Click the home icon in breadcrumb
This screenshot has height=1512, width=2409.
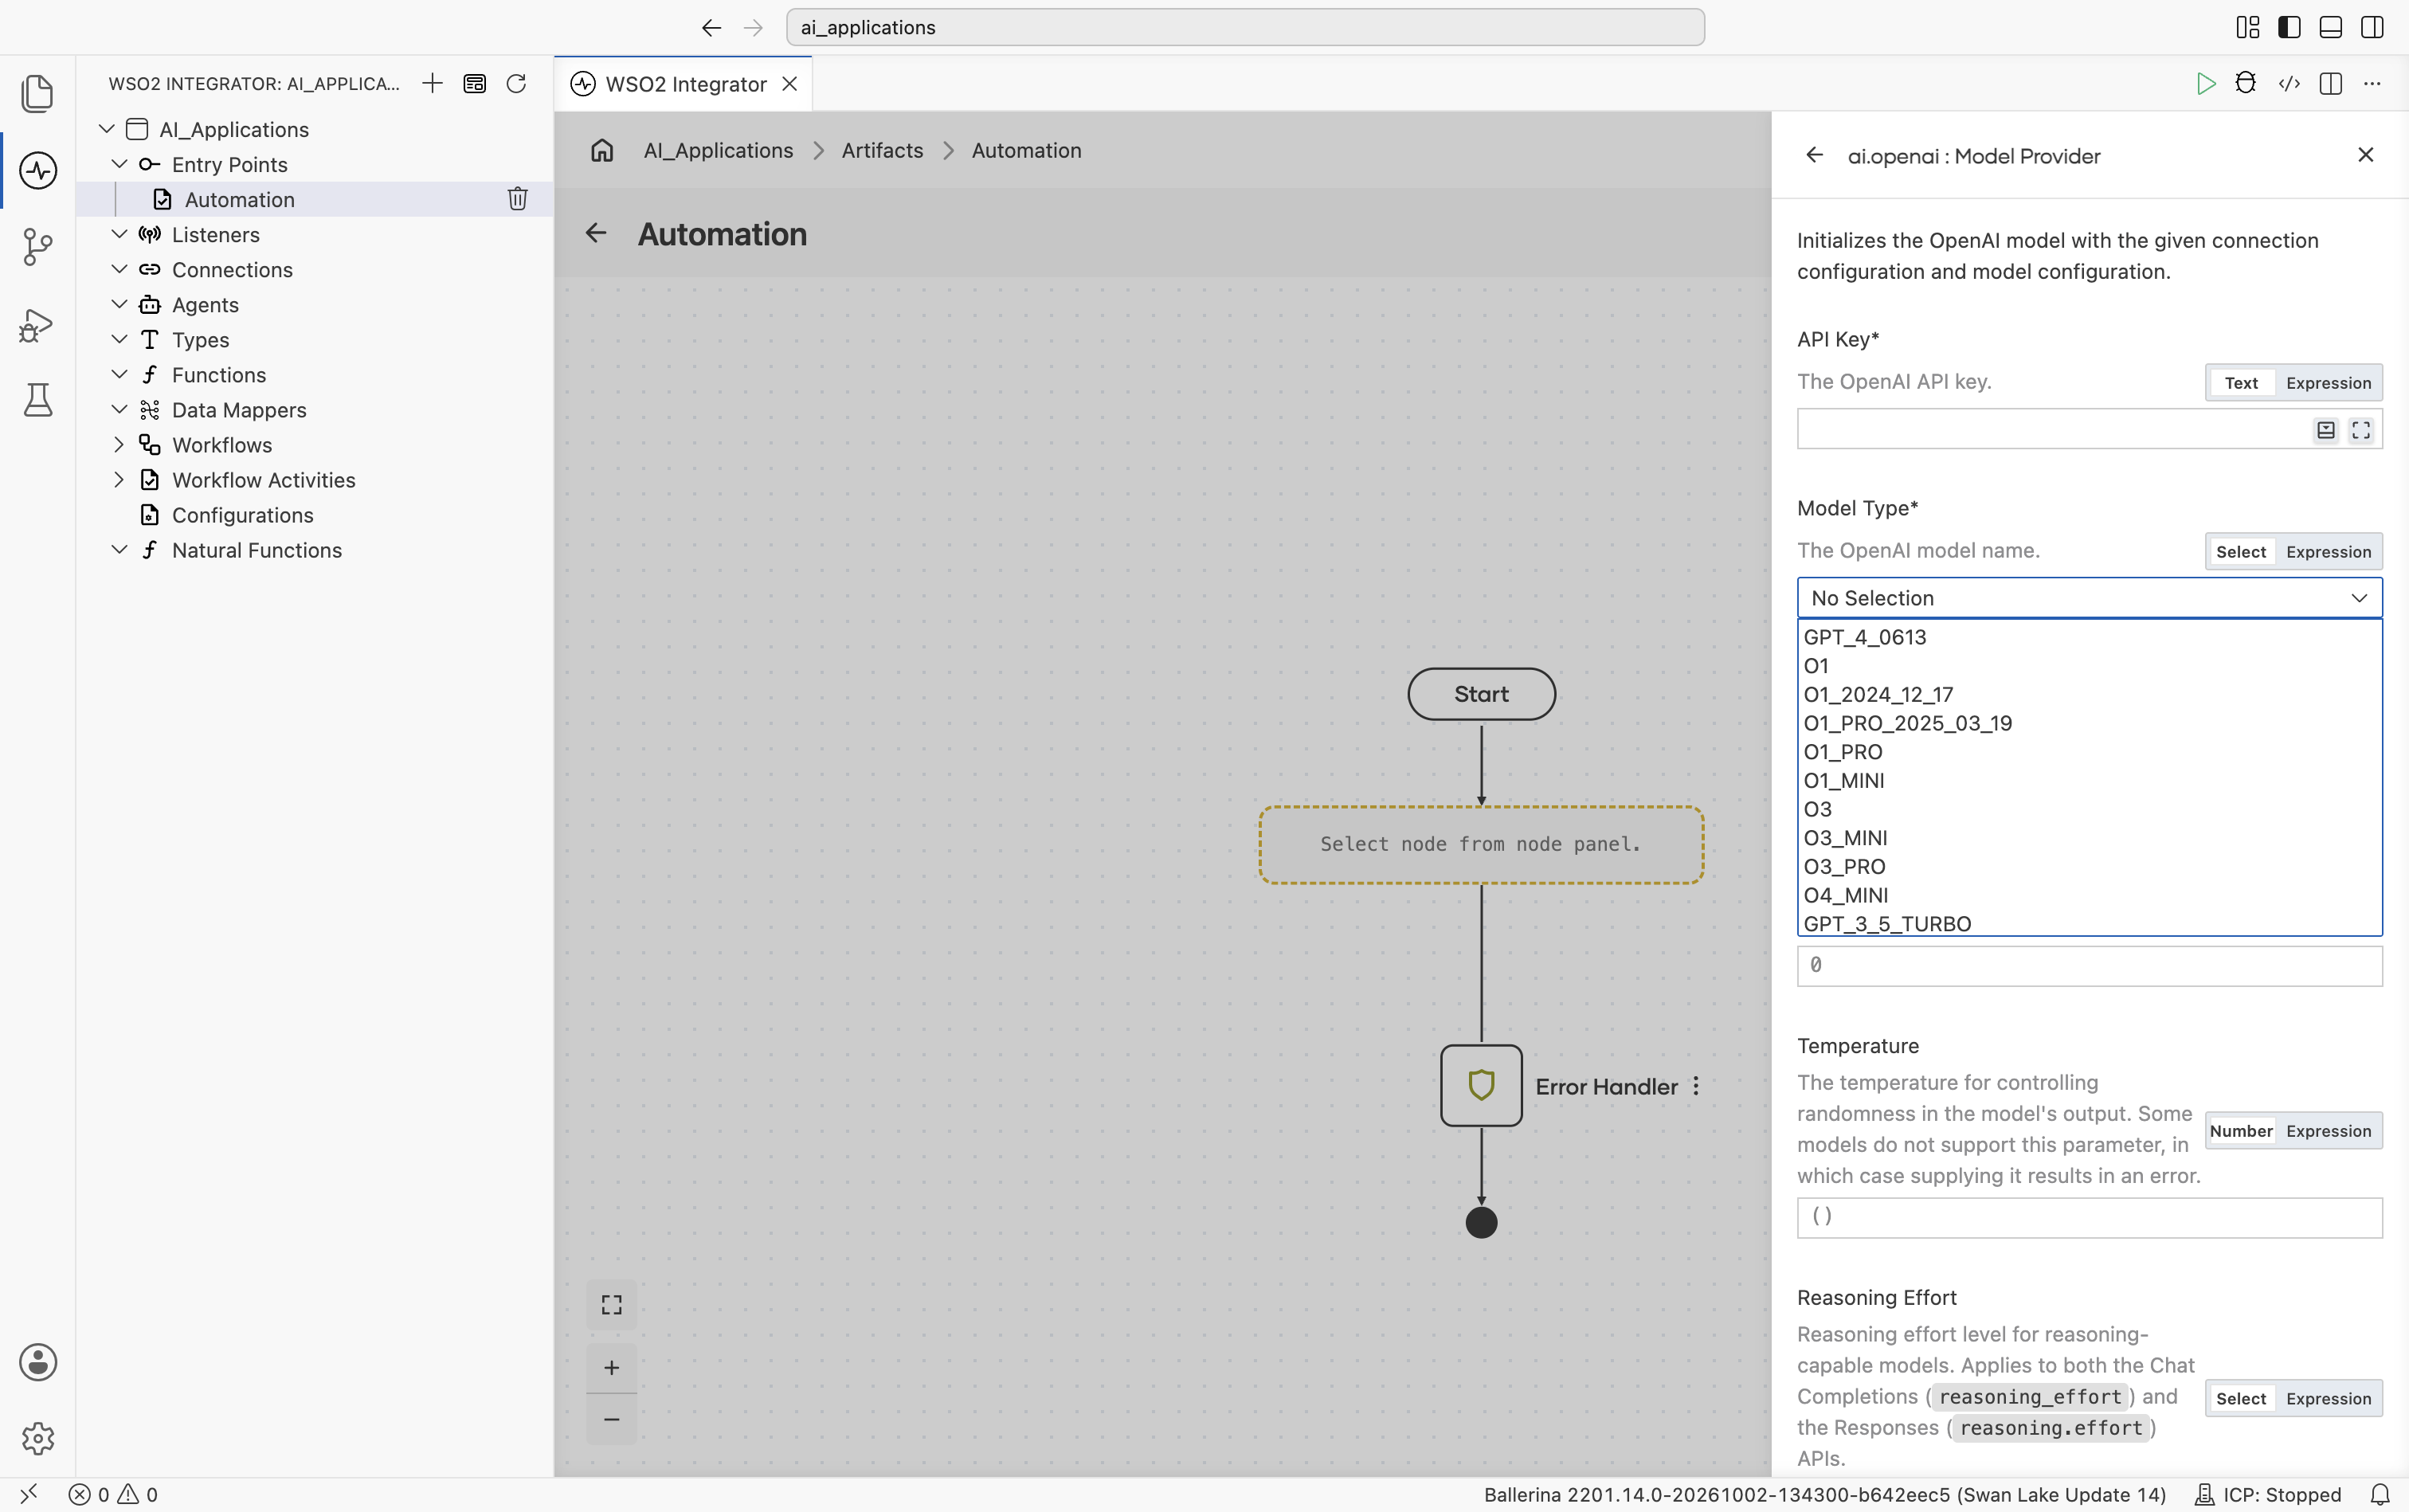pyautogui.click(x=602, y=150)
